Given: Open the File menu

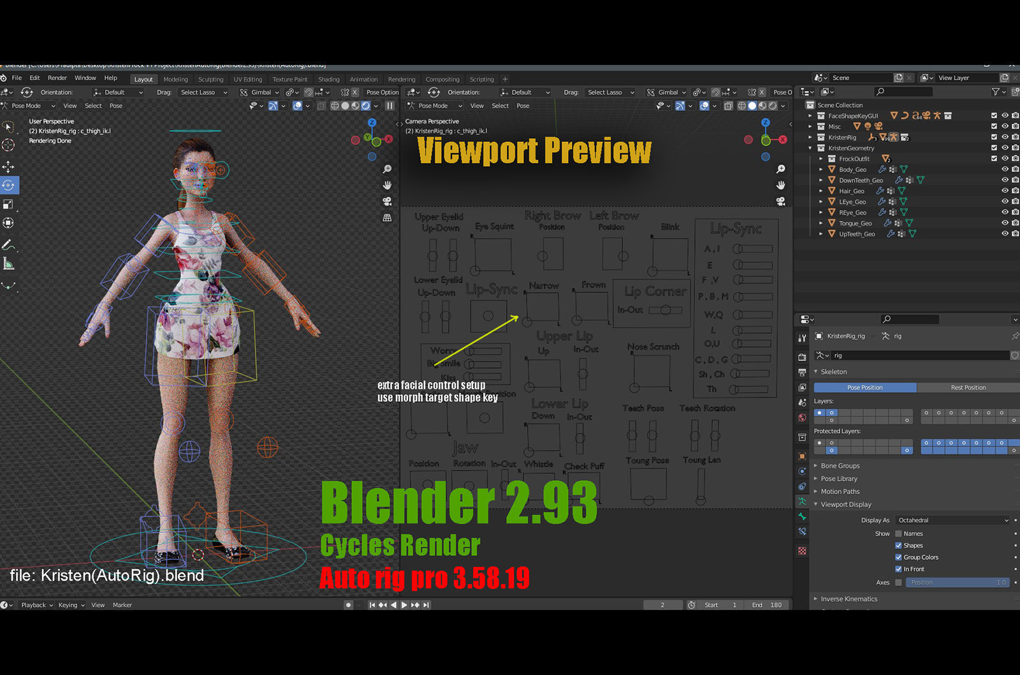Looking at the screenshot, I should click(x=17, y=78).
